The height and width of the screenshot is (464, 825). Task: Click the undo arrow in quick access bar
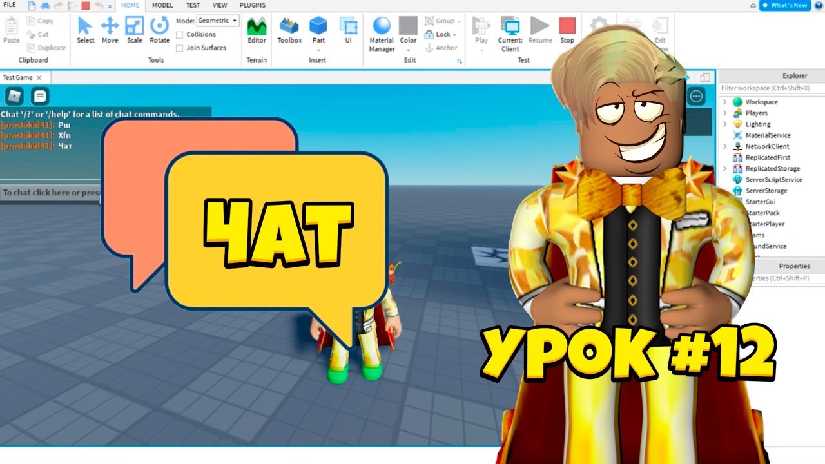tap(99, 5)
